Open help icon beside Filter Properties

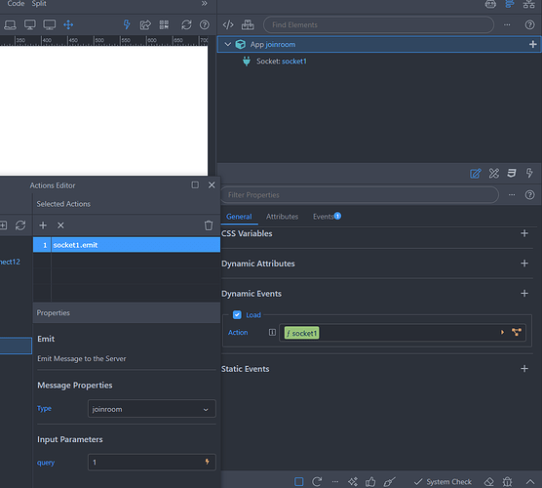pos(529,195)
